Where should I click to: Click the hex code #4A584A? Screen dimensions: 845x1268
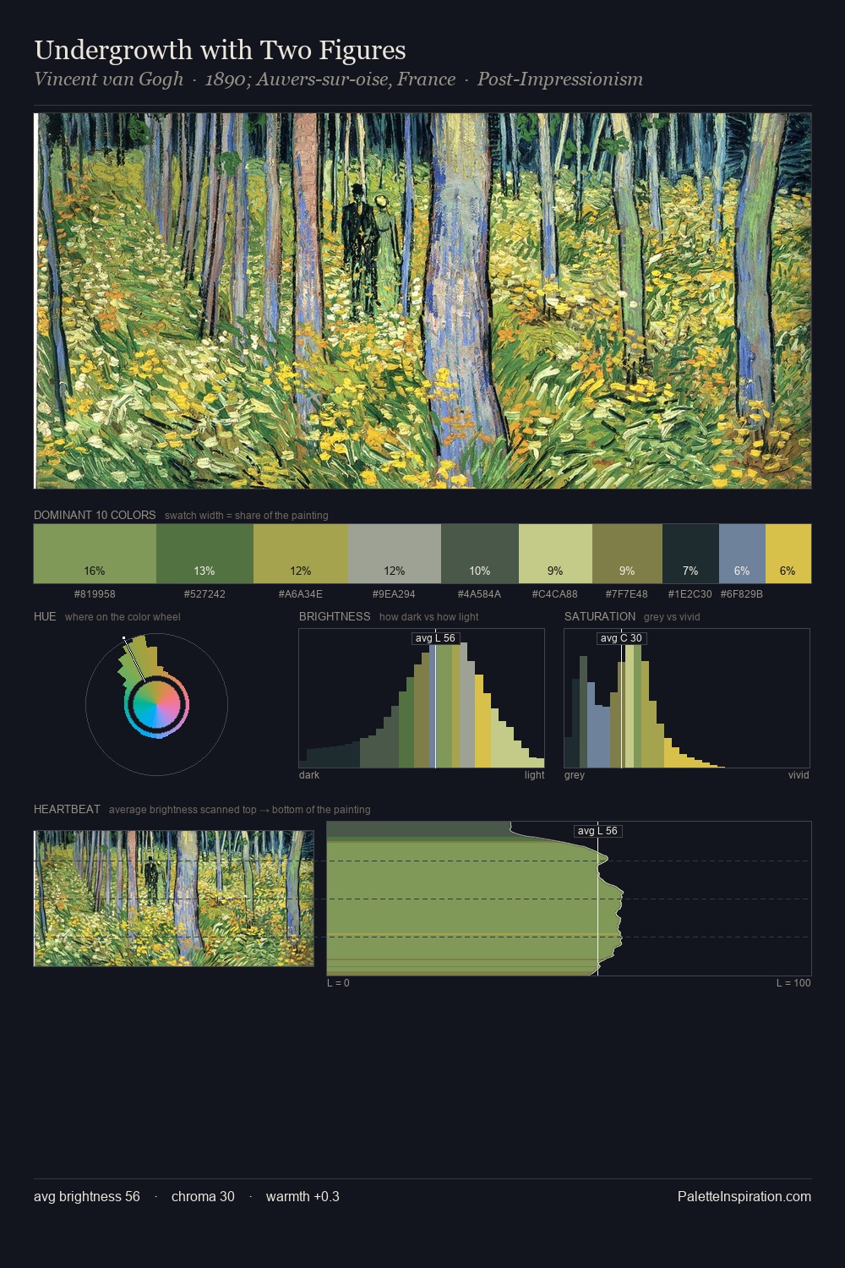480,594
